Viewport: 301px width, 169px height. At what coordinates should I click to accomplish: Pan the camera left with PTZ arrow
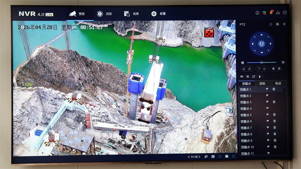point(254,44)
